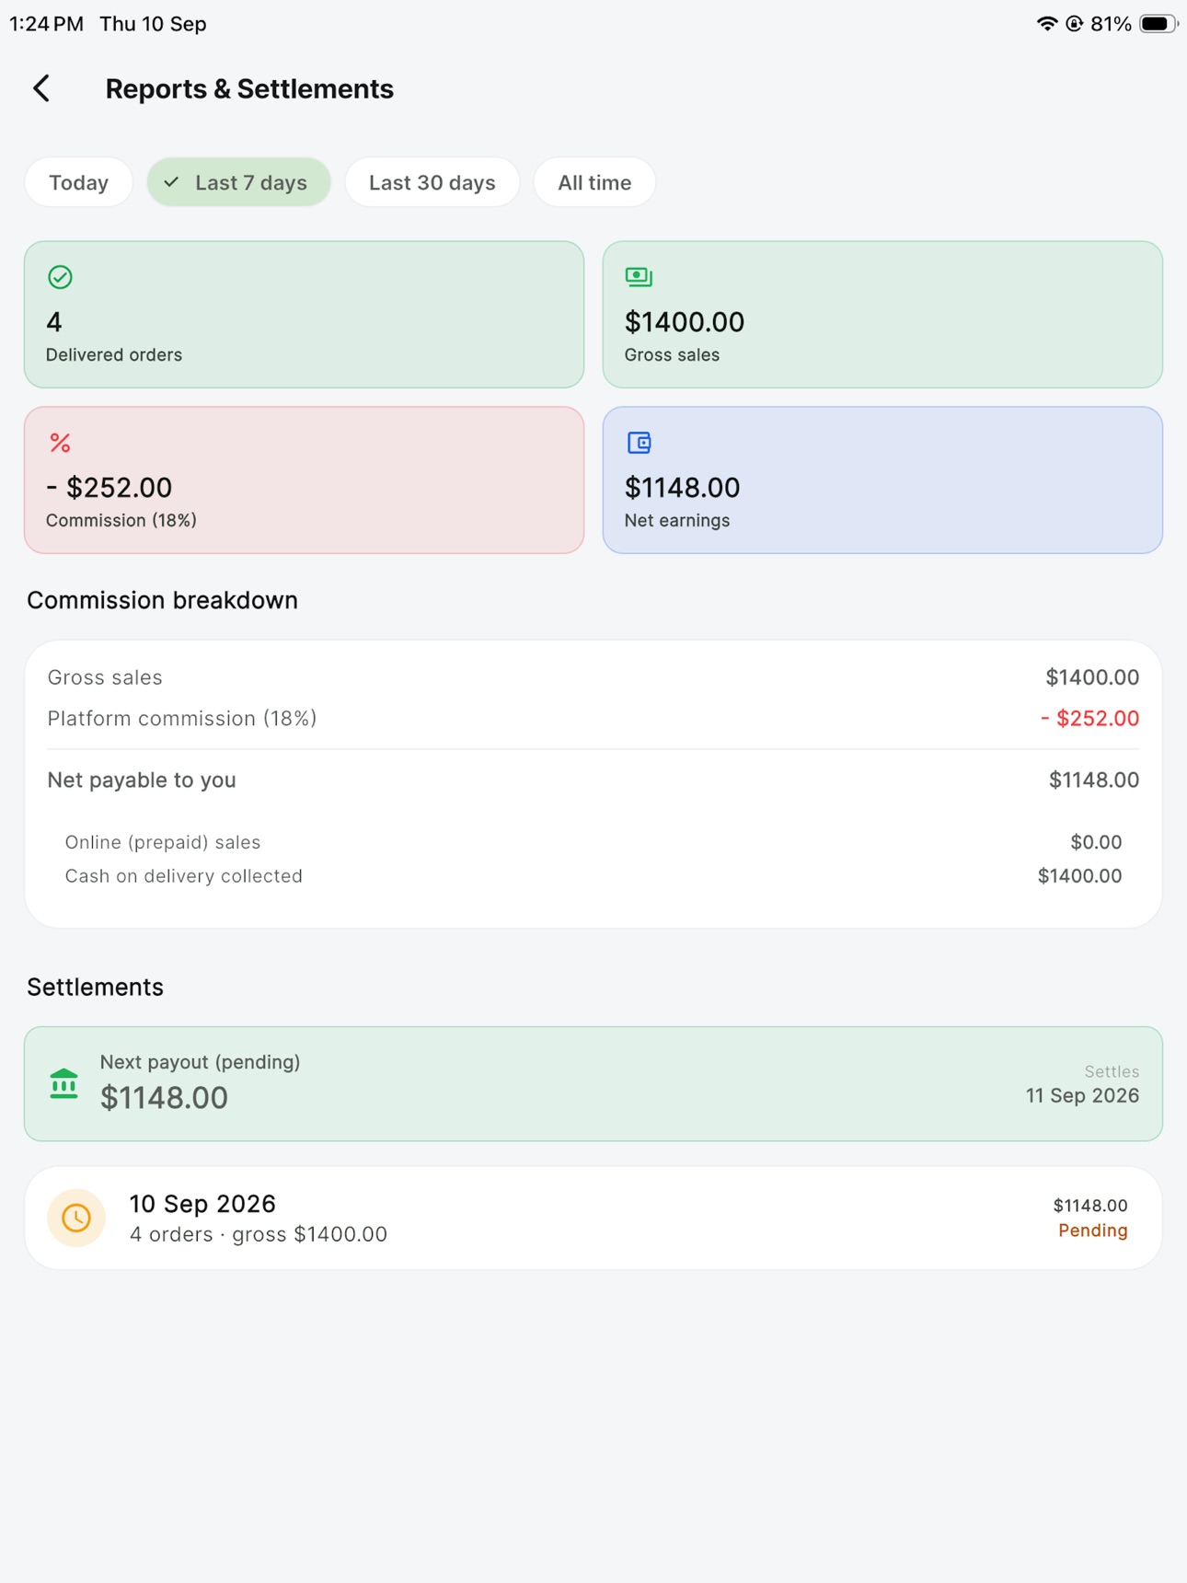Click the Pending status text
Image resolution: width=1187 pixels, height=1583 pixels.
(x=1092, y=1231)
